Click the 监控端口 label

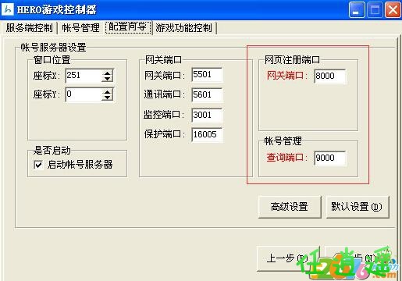pyautogui.click(x=164, y=115)
